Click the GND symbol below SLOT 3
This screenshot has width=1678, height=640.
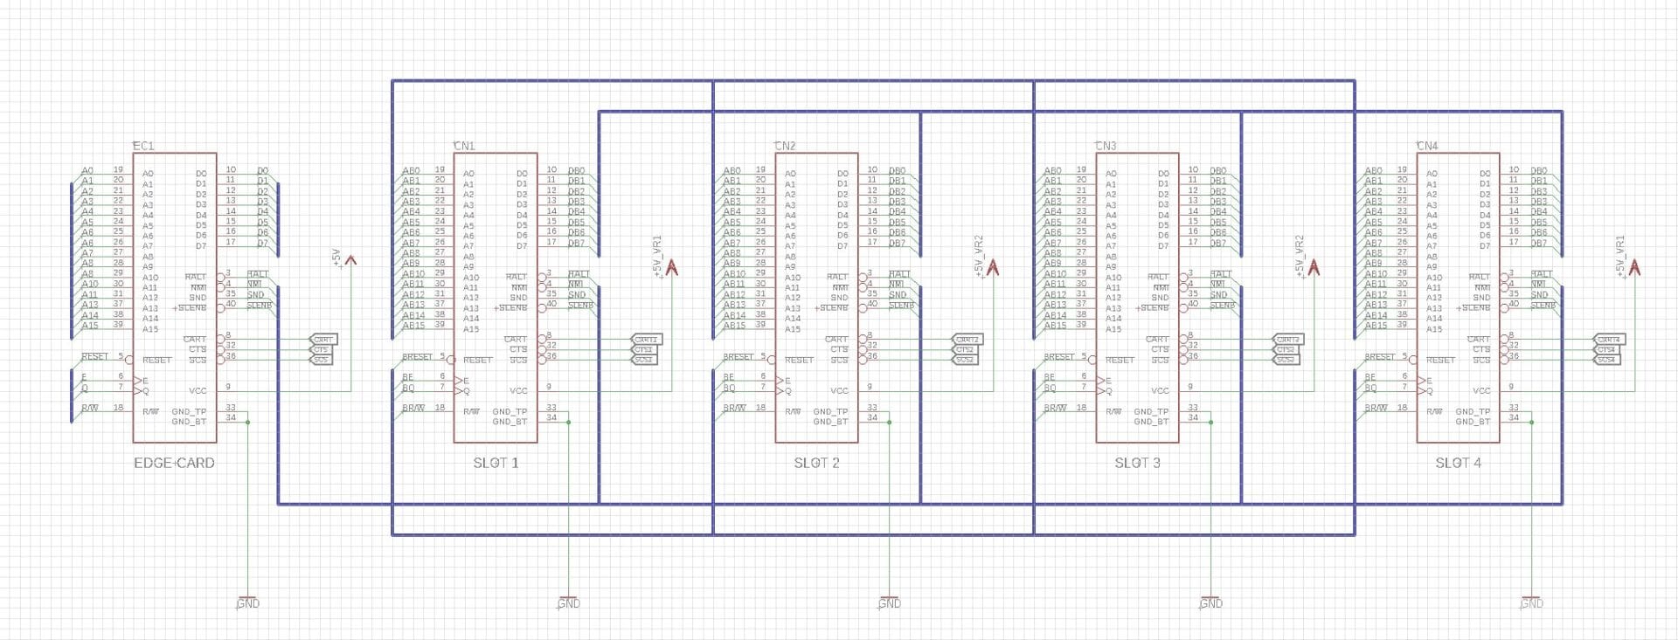[1210, 602]
